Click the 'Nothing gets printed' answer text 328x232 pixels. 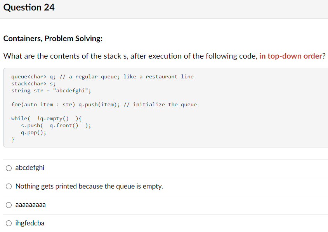(x=89, y=186)
